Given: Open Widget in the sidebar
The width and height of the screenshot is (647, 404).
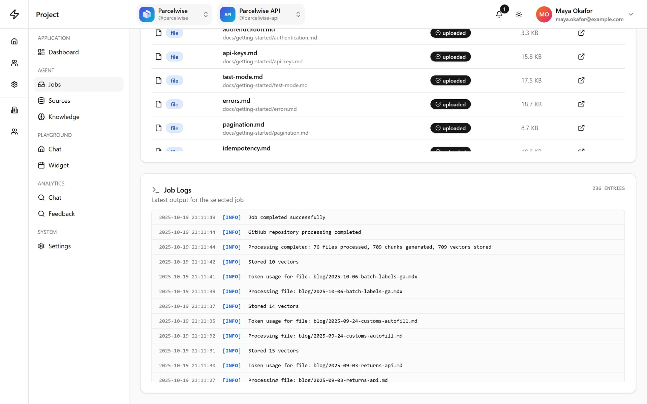Looking at the screenshot, I should click(79, 165).
